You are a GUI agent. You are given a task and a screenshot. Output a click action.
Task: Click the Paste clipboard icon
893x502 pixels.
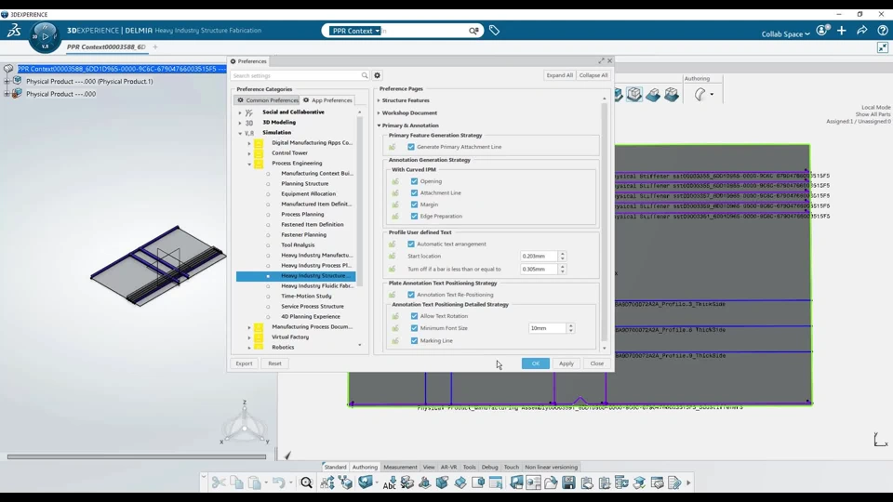255,482
